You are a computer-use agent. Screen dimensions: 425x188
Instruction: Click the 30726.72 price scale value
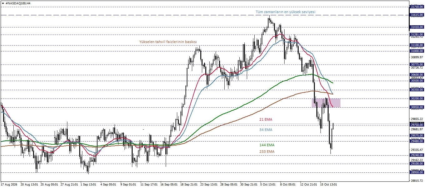(x=417, y=68)
